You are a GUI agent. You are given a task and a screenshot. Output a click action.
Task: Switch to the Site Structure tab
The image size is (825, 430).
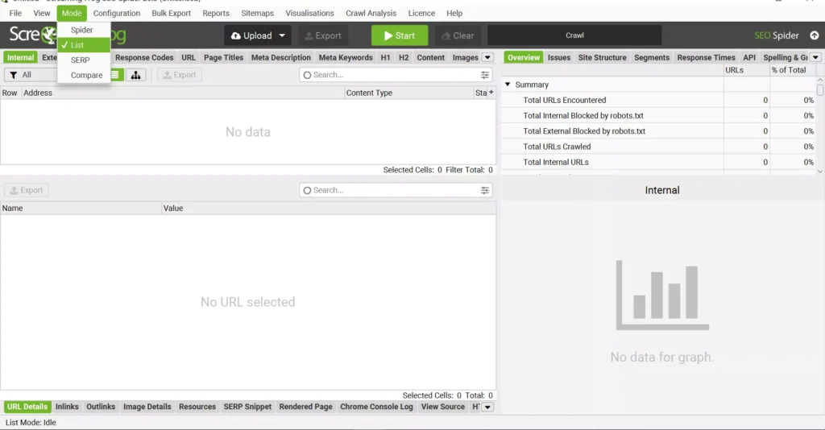(602, 57)
